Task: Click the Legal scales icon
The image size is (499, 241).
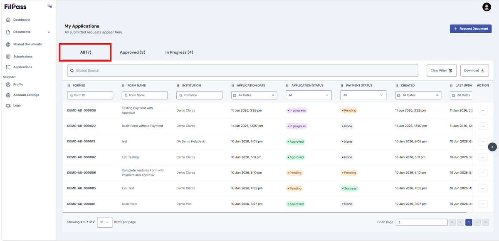Action: tap(8, 106)
